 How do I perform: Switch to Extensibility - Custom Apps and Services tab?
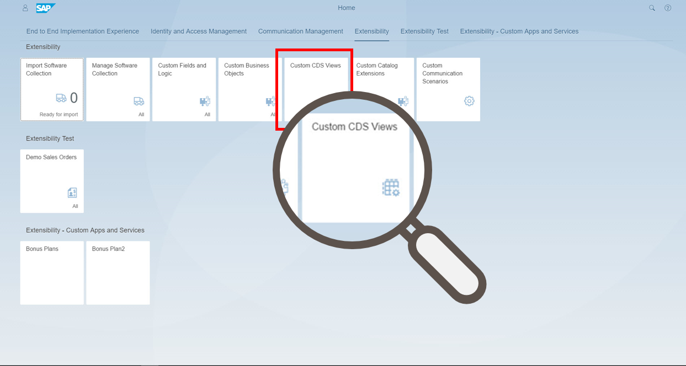click(x=519, y=31)
